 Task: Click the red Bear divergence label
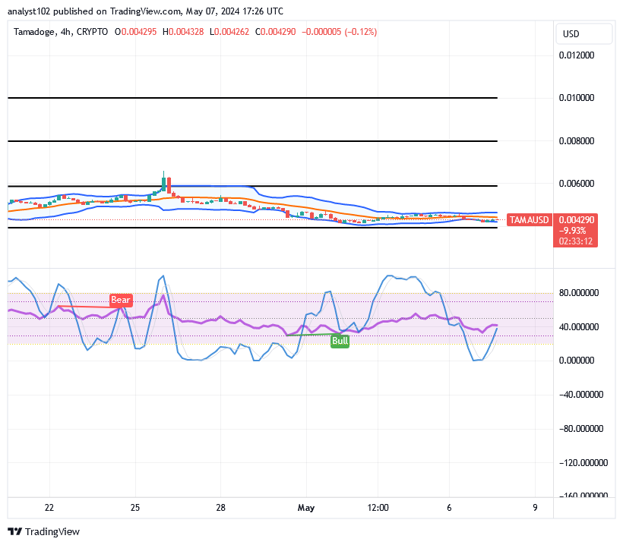120,300
